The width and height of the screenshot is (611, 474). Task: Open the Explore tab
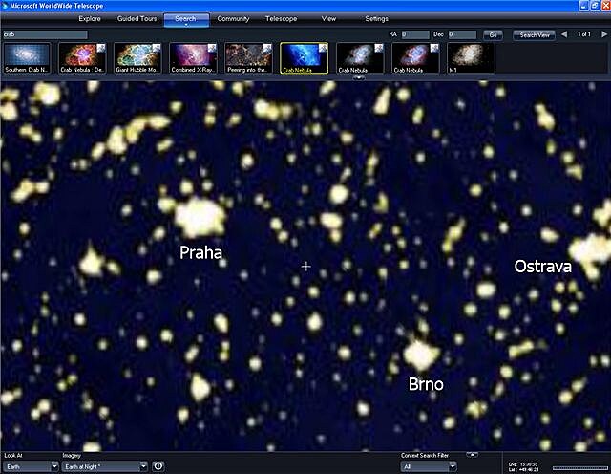(x=90, y=19)
